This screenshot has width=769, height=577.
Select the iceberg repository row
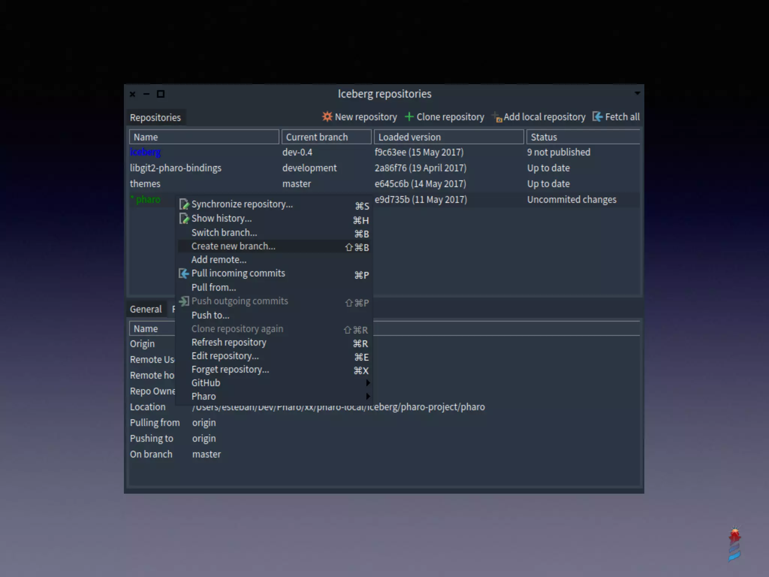pos(145,152)
